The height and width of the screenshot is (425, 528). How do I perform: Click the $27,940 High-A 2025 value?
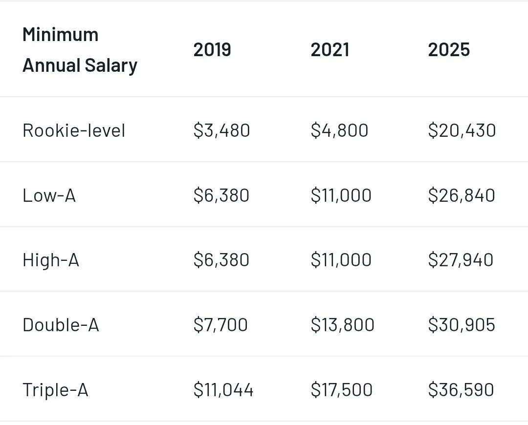[x=461, y=260]
